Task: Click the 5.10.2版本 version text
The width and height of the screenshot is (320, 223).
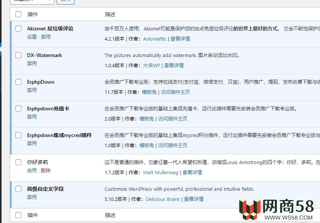Action: tap(116, 199)
